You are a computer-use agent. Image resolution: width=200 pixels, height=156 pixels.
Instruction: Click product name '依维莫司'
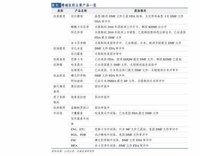coord(77,70)
